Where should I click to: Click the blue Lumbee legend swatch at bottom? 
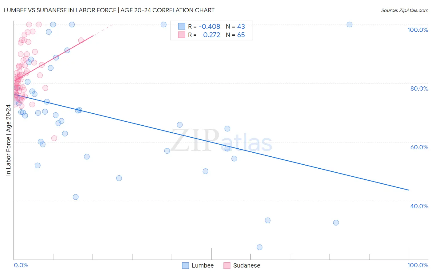click(185, 265)
